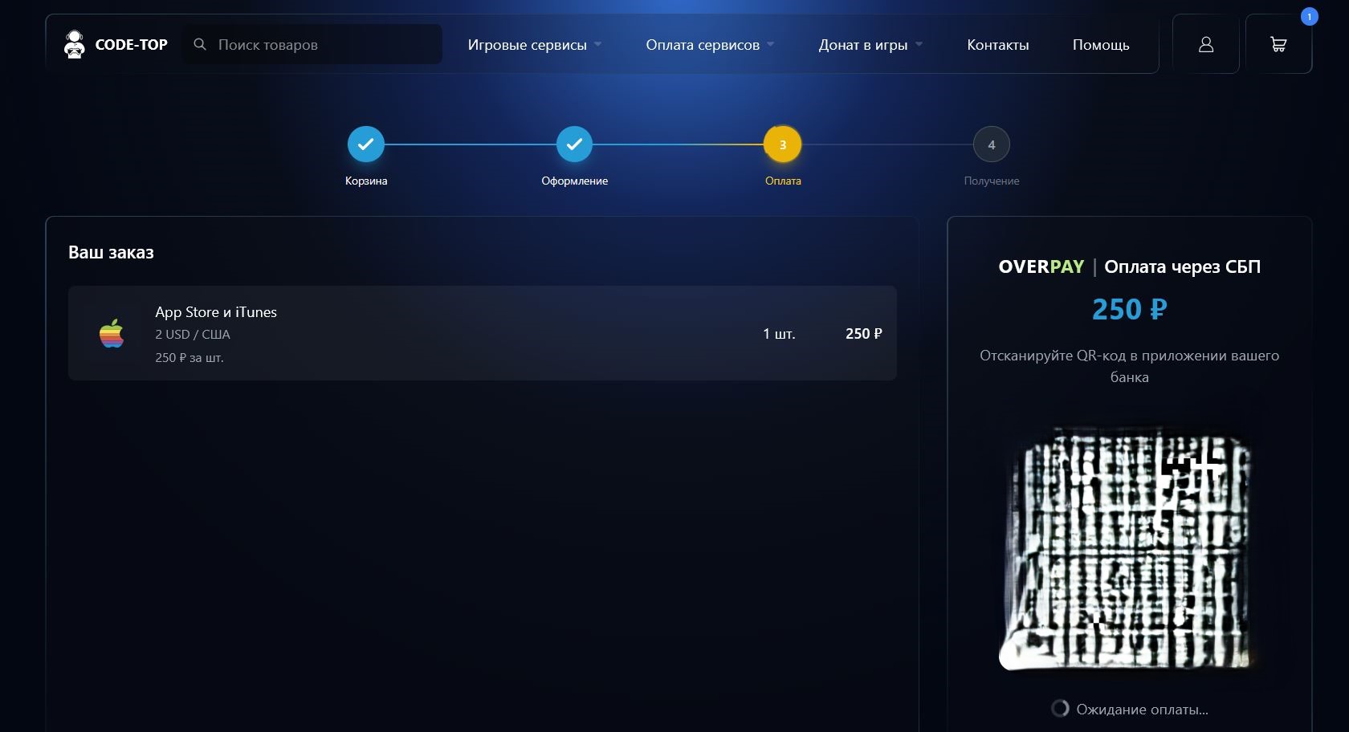Go back to the Корзина step
Image resolution: width=1349 pixels, height=732 pixels.
366,144
